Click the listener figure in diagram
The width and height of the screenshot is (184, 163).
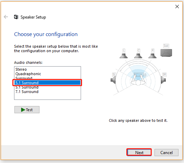138,80
